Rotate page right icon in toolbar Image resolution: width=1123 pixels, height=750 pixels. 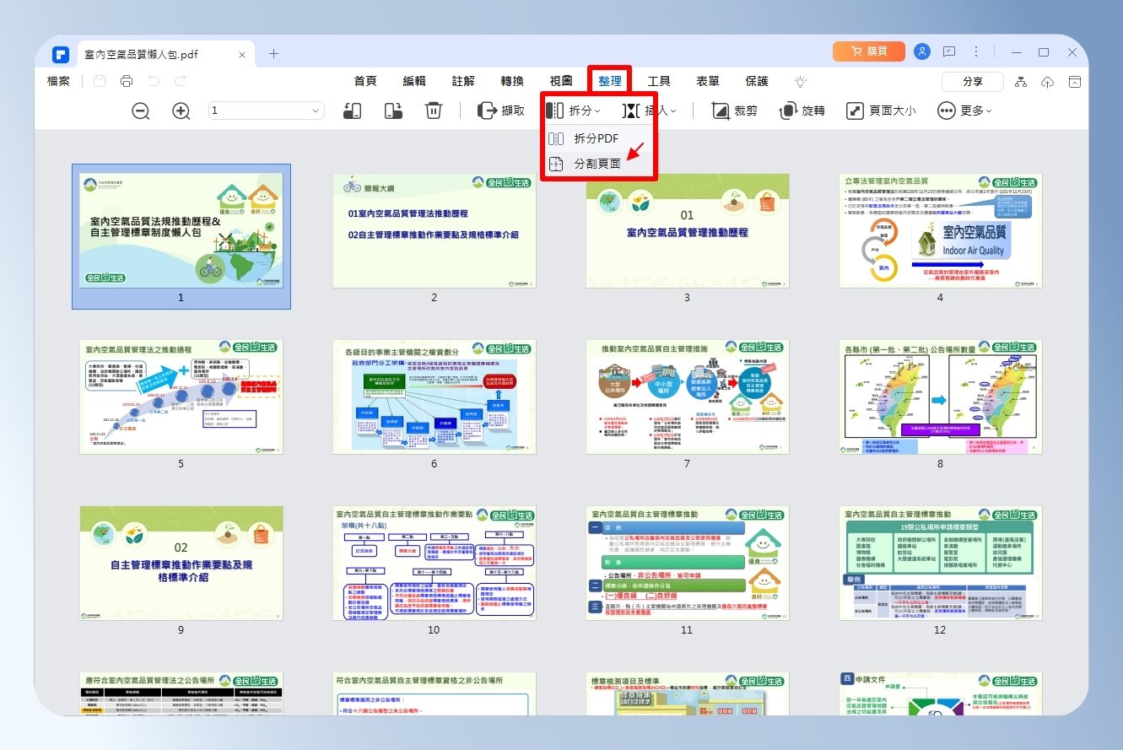[x=393, y=111]
